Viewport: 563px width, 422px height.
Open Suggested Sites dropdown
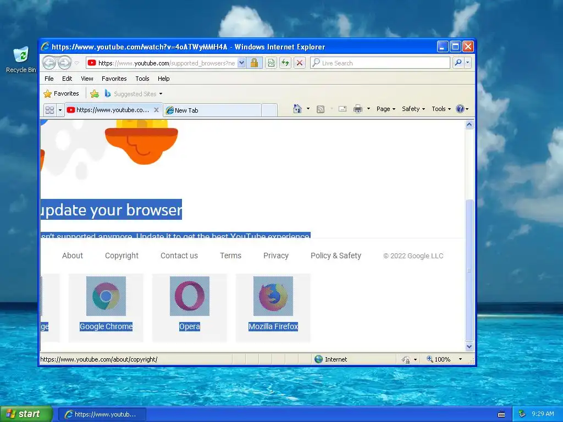134,93
